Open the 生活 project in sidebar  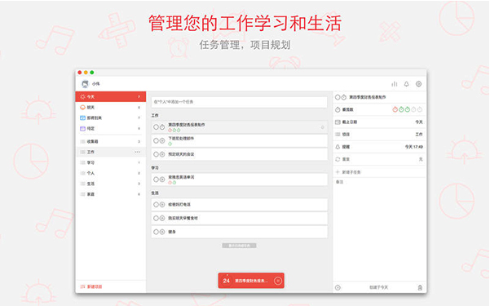point(111,184)
